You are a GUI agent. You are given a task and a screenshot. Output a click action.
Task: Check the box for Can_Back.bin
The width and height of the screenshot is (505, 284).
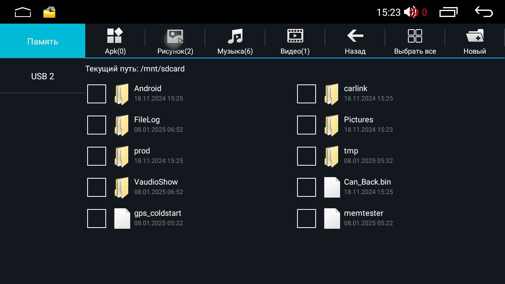[307, 187]
